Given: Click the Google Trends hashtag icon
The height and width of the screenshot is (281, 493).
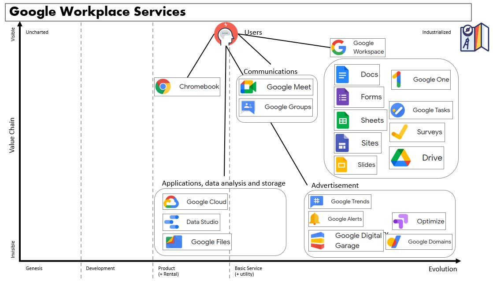Looking at the screenshot, I should click(317, 201).
